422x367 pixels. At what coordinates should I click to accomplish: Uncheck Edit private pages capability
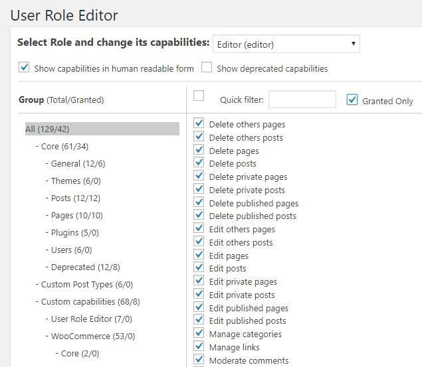point(199,281)
